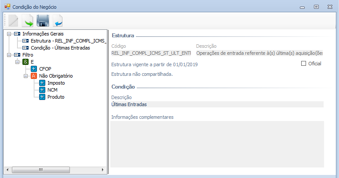Close the Condição do Negócio window
This screenshot has width=339, height=178.
click(330, 7)
